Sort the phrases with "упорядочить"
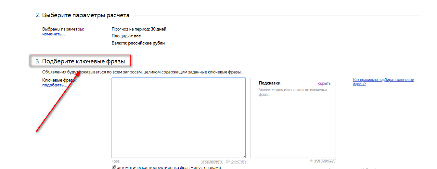The height and width of the screenshot is (169, 437). click(212, 162)
